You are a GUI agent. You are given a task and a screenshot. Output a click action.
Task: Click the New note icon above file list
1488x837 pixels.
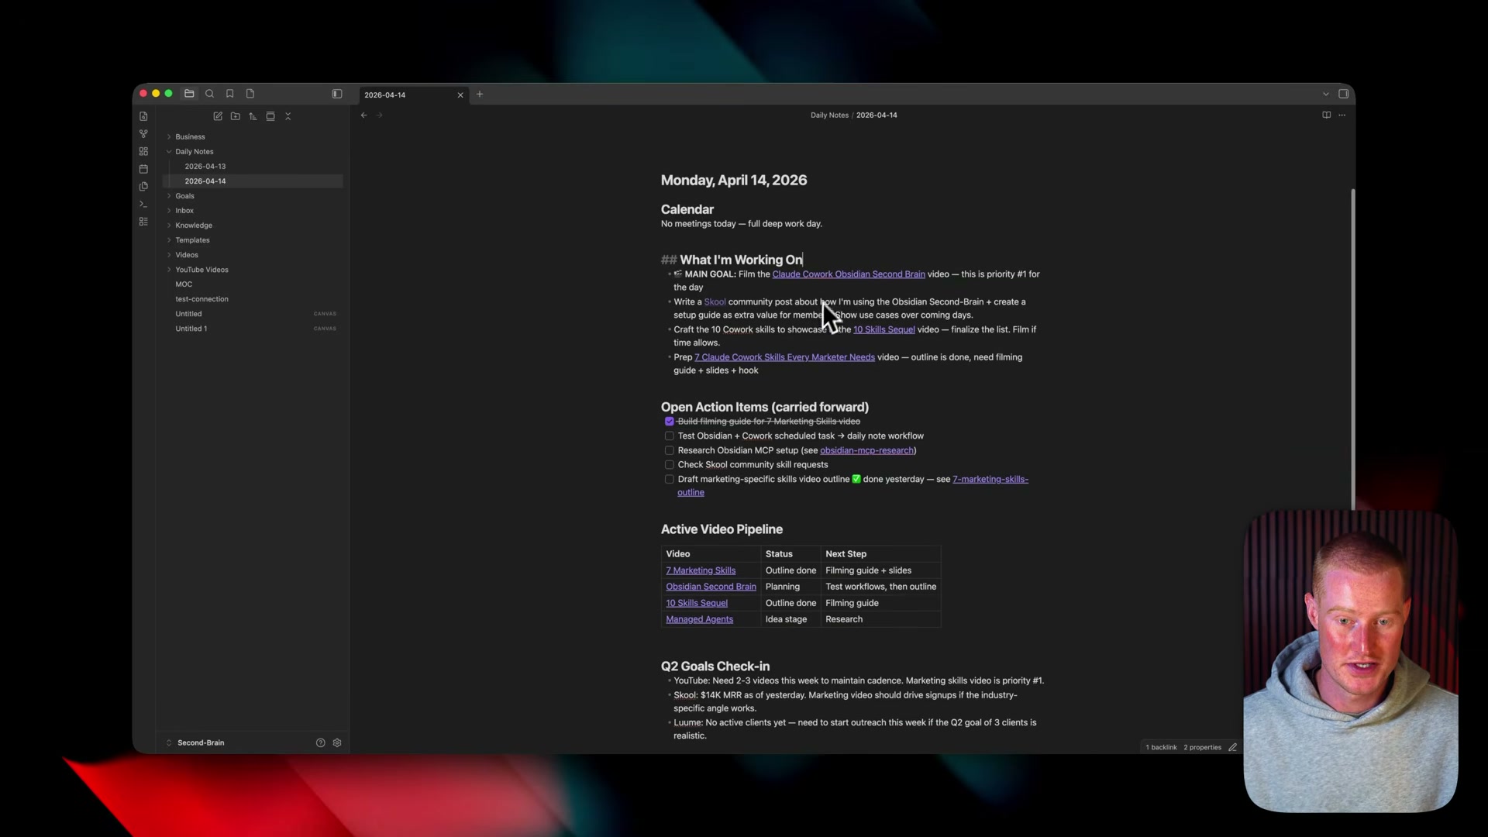click(x=218, y=115)
